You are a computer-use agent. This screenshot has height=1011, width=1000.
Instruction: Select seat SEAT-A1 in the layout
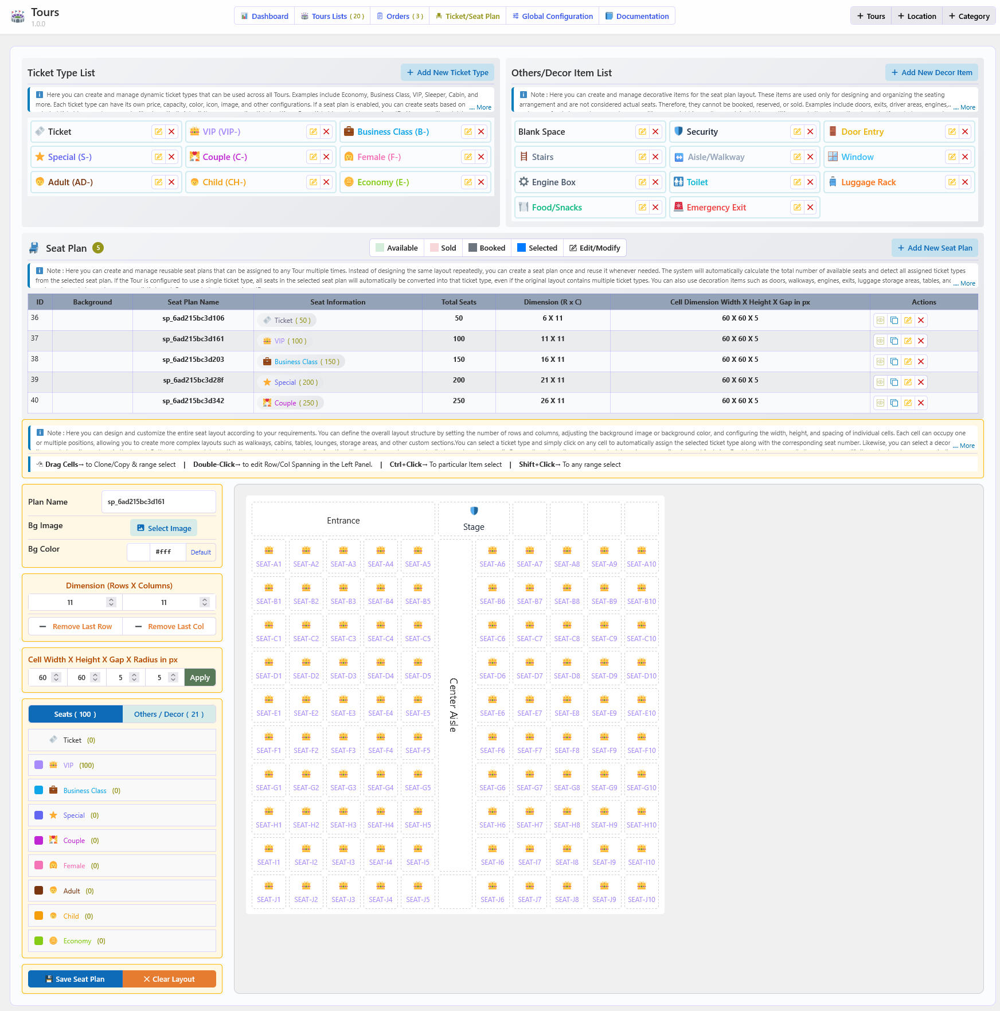269,557
